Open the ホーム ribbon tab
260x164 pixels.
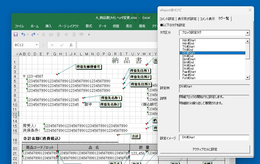(35, 26)
